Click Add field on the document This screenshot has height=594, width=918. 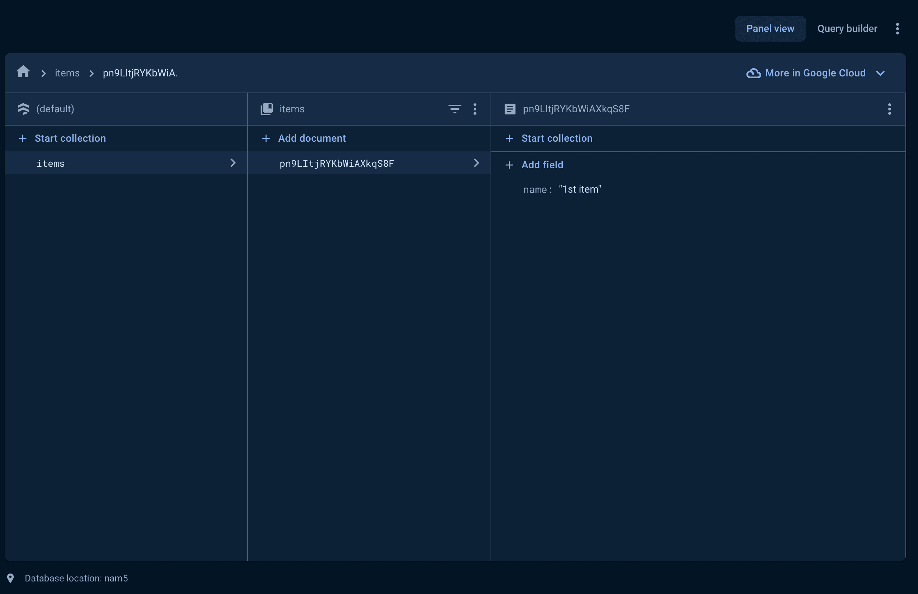coord(542,165)
